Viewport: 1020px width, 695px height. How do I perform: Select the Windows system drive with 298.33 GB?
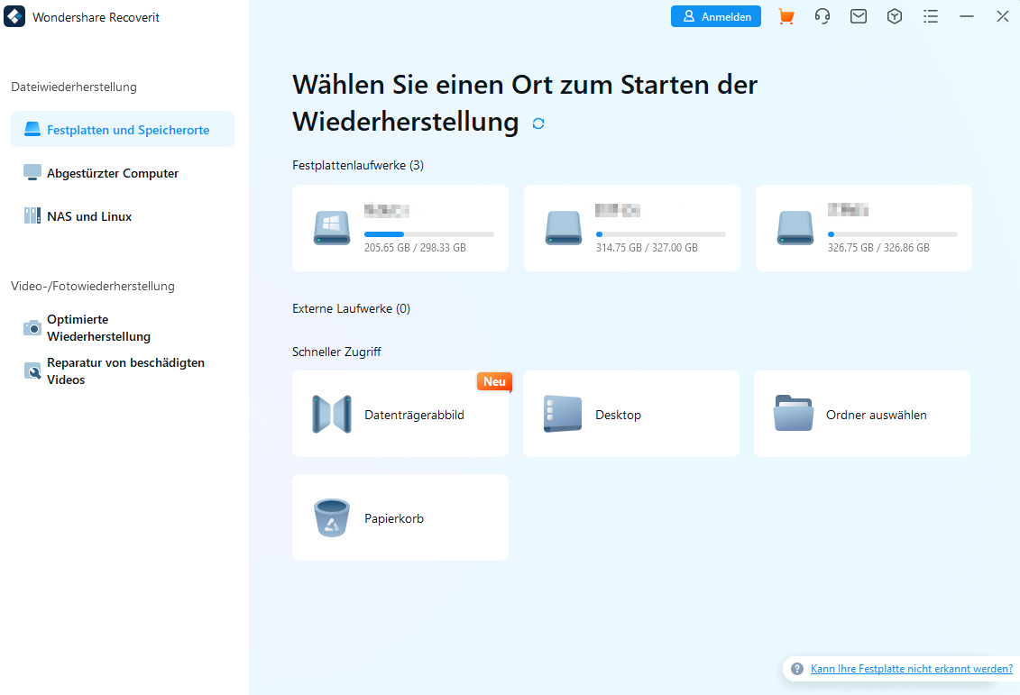(x=400, y=228)
